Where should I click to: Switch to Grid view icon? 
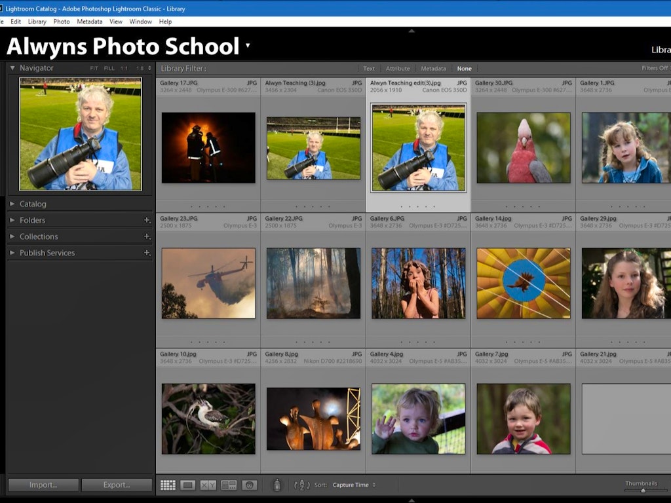point(168,485)
